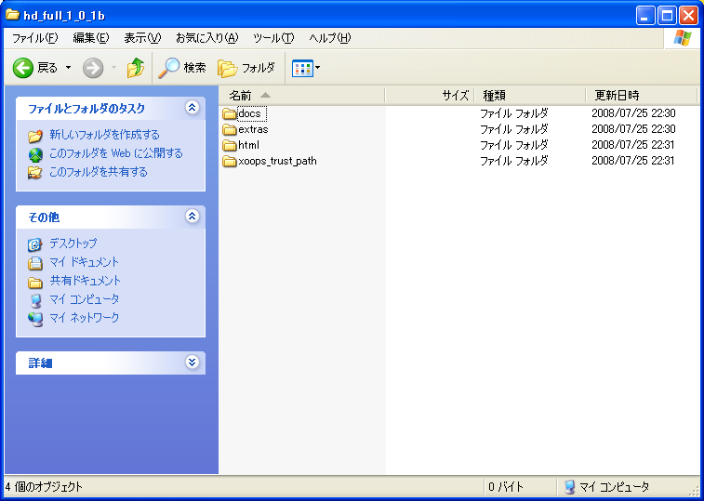Viewport: 704px width, 501px height.
Task: Open the Back button history dropdown arrow
Action: tap(68, 68)
